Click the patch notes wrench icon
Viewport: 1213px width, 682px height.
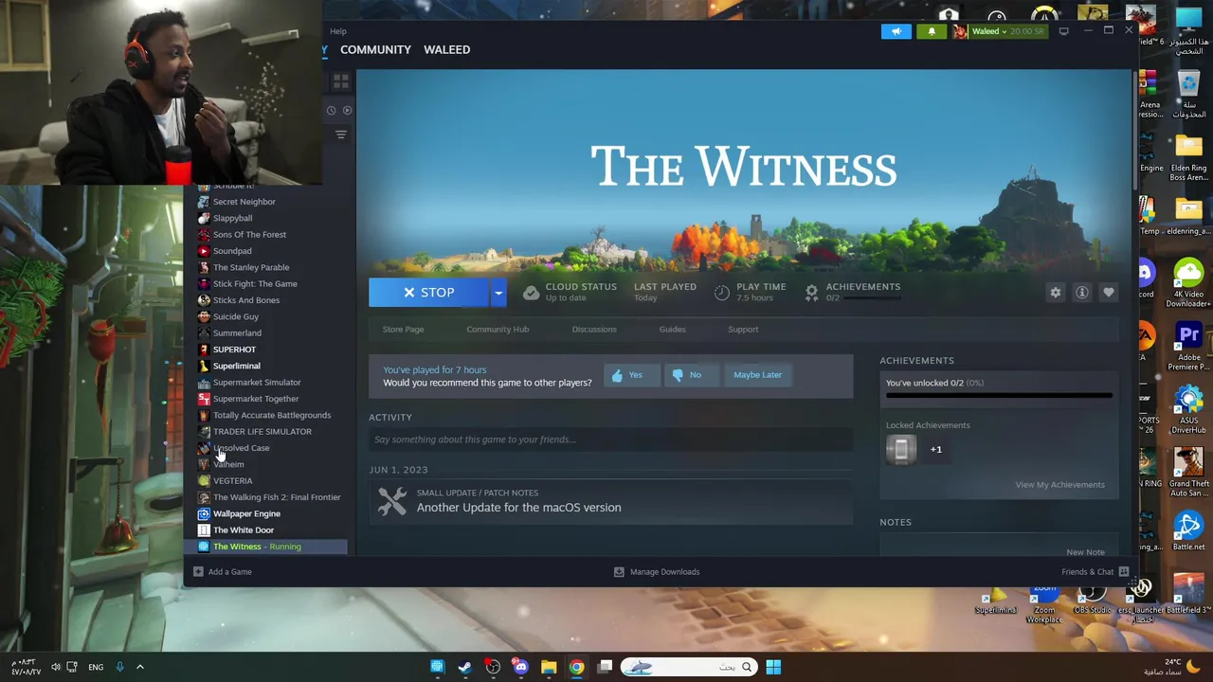point(391,501)
